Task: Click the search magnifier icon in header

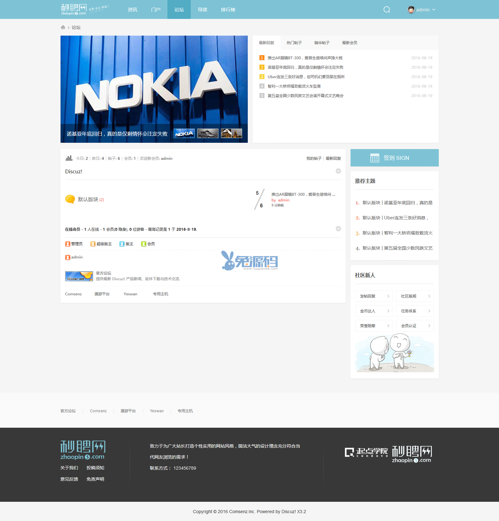Action: click(387, 10)
